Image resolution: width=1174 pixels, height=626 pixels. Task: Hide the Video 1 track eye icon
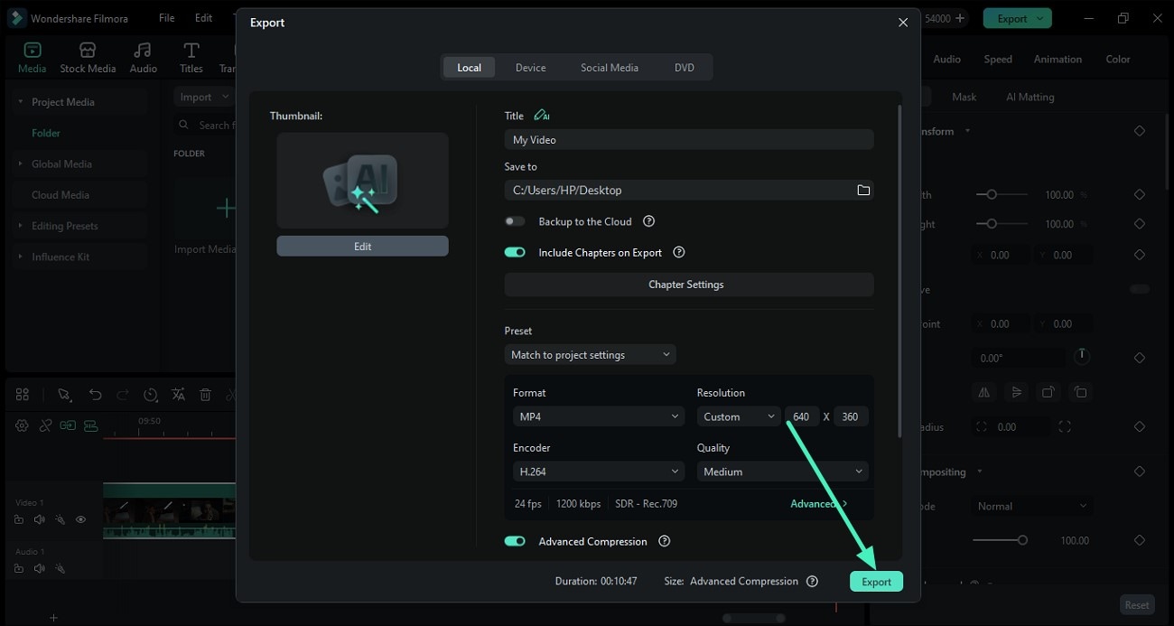point(80,519)
